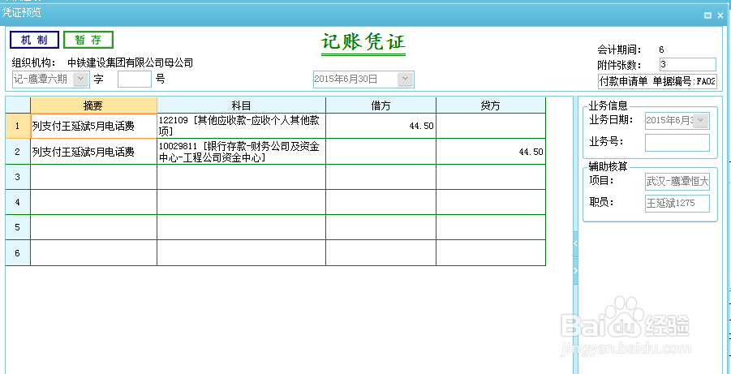731x374 pixels.
Task: Select row 3 header in voucher table
Action: (x=18, y=177)
